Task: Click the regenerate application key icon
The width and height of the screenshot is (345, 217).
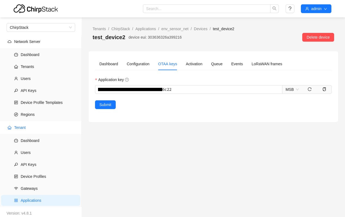Action: [310, 89]
